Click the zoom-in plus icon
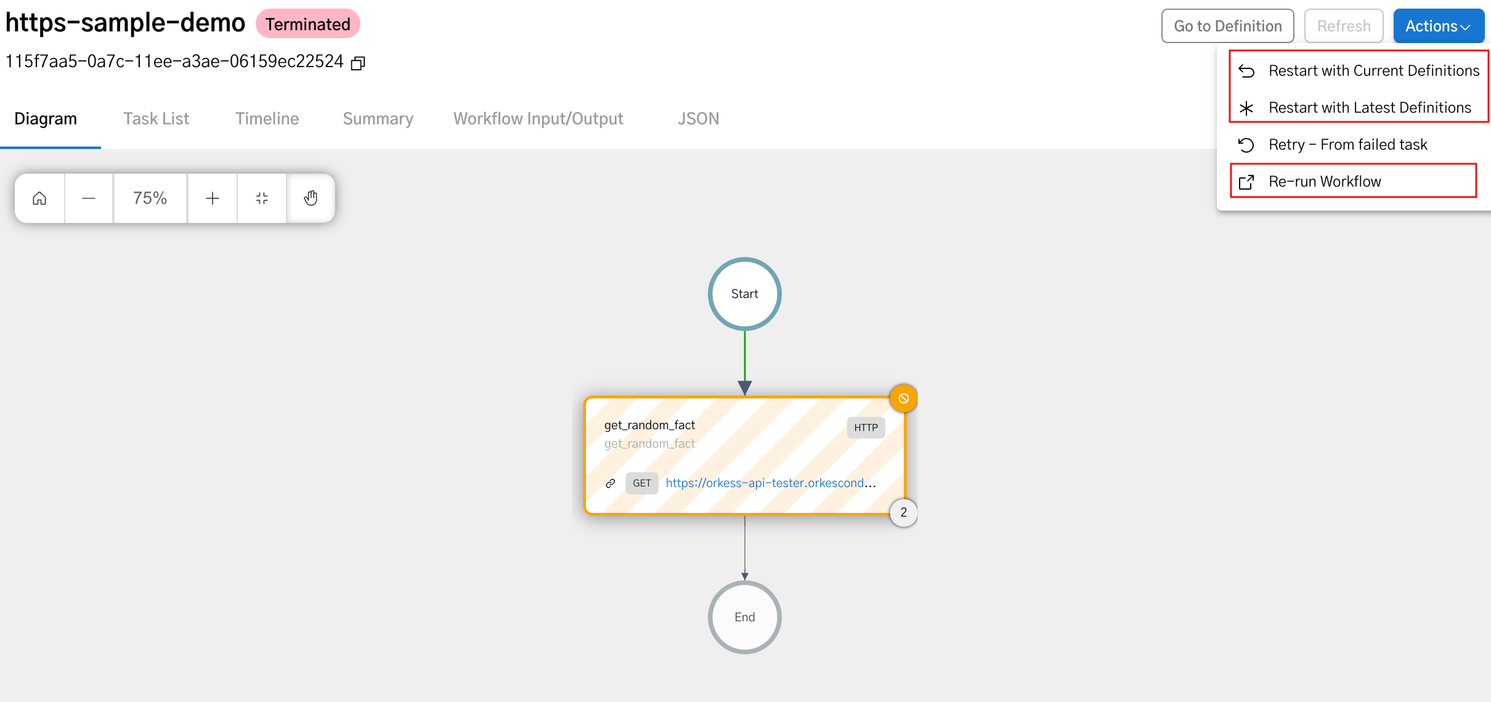This screenshot has width=1491, height=702. (212, 198)
